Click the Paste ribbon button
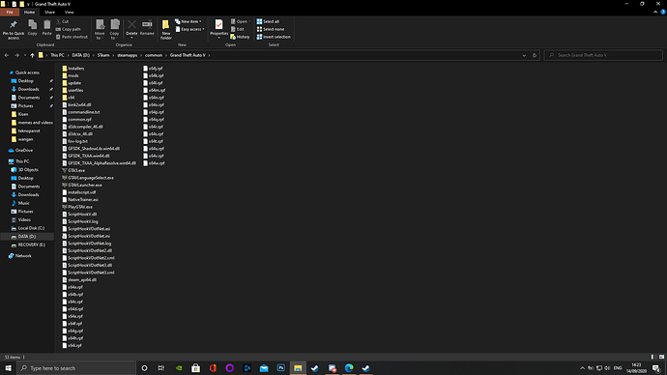 (46, 28)
